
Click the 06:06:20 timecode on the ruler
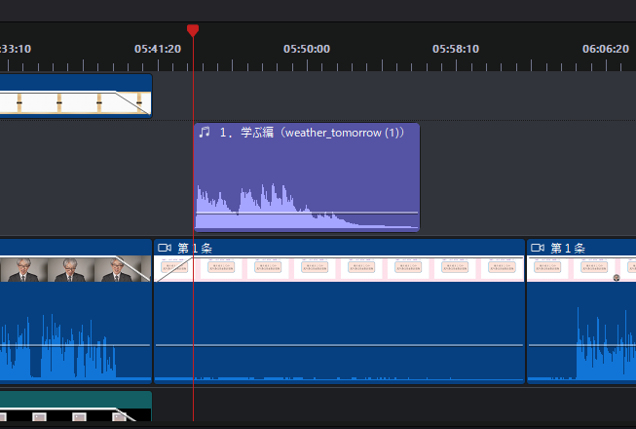605,48
